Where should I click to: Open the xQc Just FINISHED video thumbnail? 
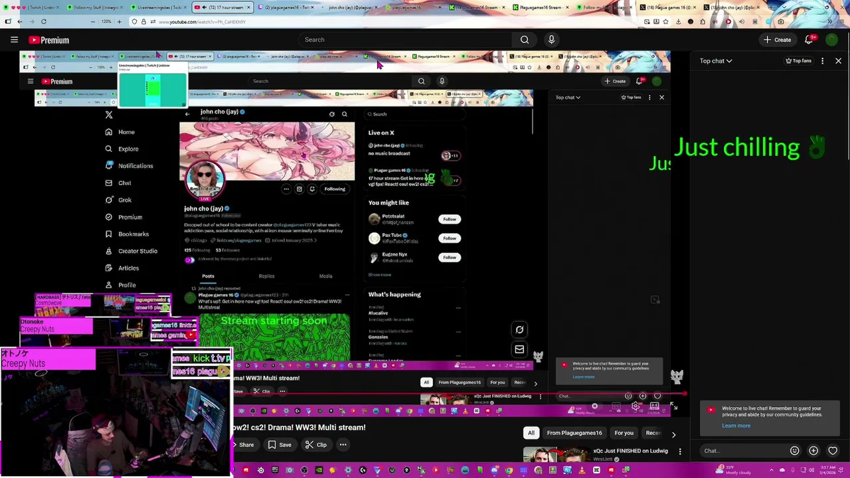[x=556, y=454]
